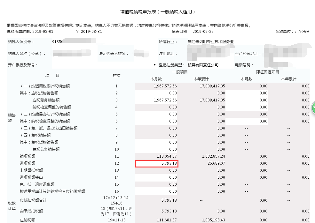Click 进项税额 本年累计 value 25,689.07

[216, 163]
